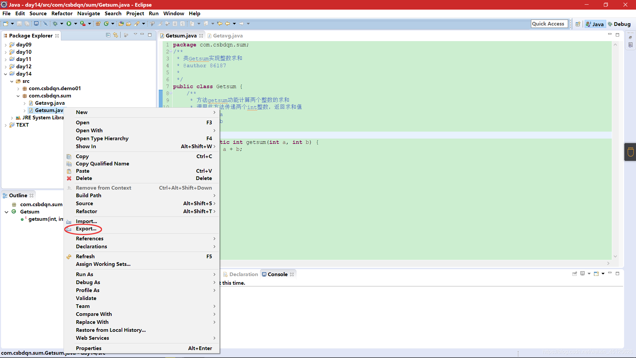Select Export... from the context menu
636x358 pixels.
tap(86, 229)
